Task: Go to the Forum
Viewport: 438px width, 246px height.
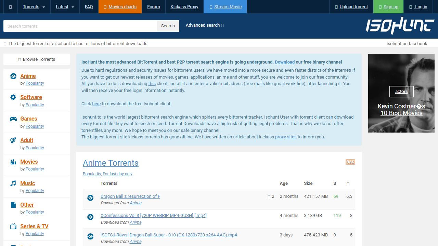Action: [154, 7]
